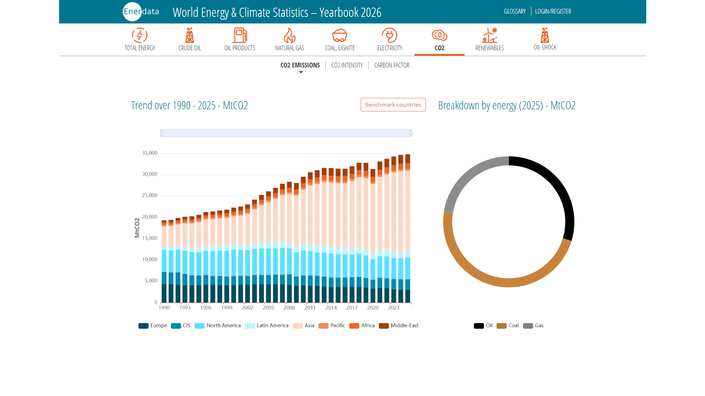This screenshot has width=705, height=396.
Task: Toggle Middle-East legend entry
Action: [x=399, y=326]
